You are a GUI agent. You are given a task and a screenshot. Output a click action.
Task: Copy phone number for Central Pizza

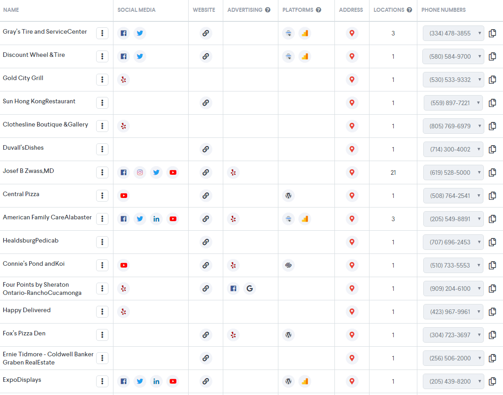[493, 196]
